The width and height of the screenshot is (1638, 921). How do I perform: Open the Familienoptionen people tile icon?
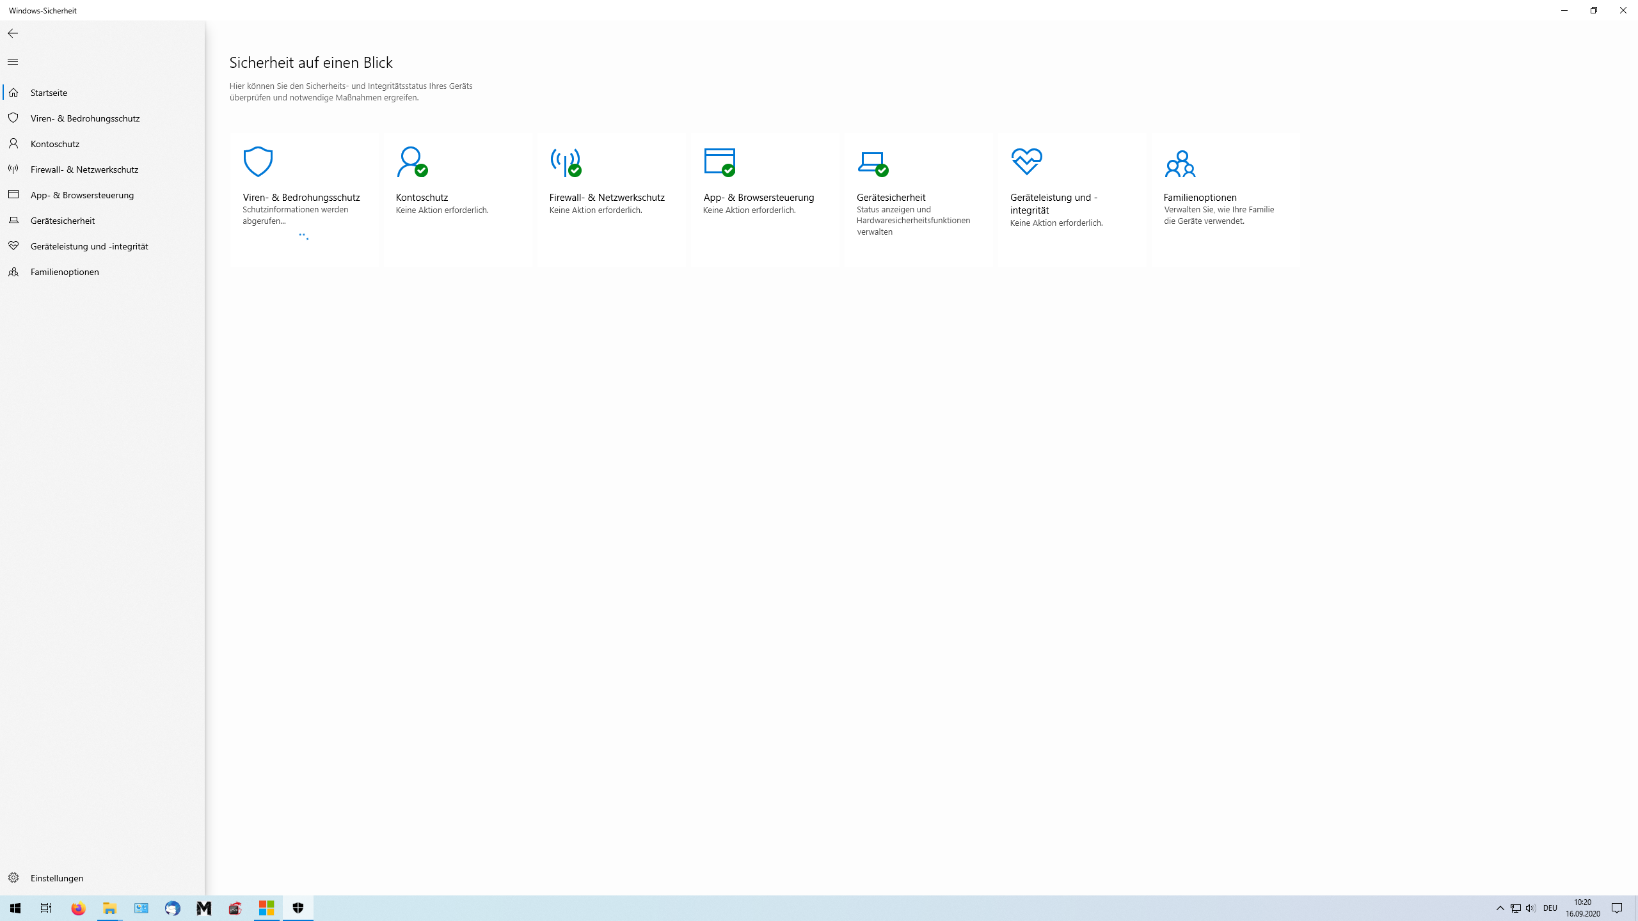[x=1180, y=164]
